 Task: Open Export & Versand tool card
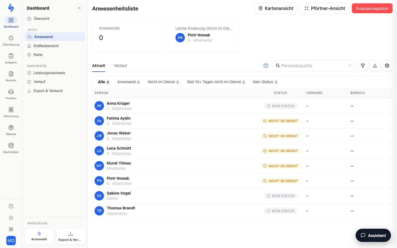coord(71,236)
